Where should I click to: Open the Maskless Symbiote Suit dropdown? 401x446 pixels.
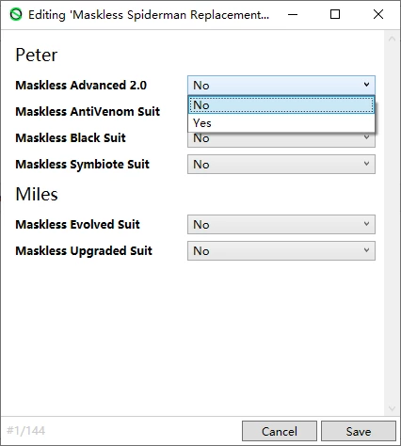281,164
